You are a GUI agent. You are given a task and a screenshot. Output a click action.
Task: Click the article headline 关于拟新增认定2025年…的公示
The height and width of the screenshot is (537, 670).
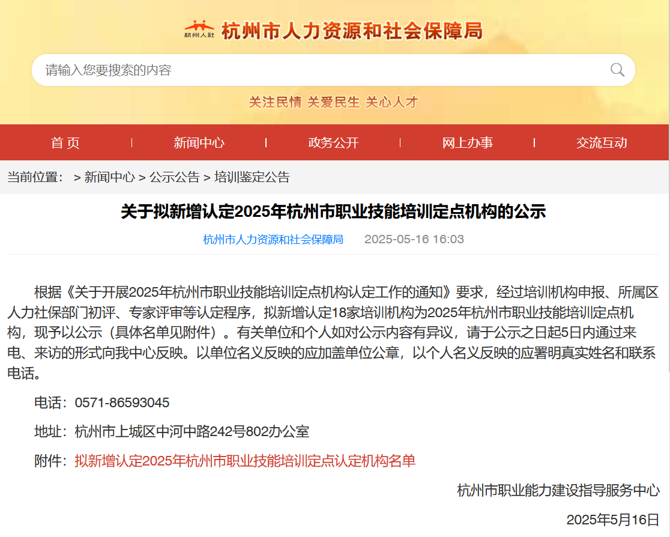pos(333,212)
